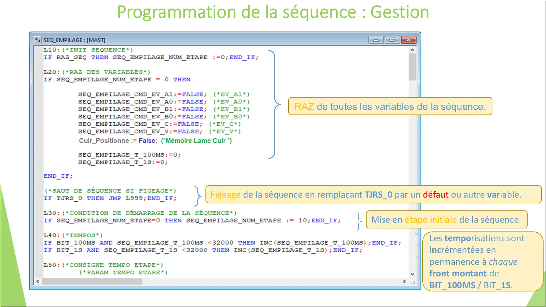The image size is (546, 307).
Task: Minimize the SEQ_EMPILAGE window
Action: pos(376,39)
